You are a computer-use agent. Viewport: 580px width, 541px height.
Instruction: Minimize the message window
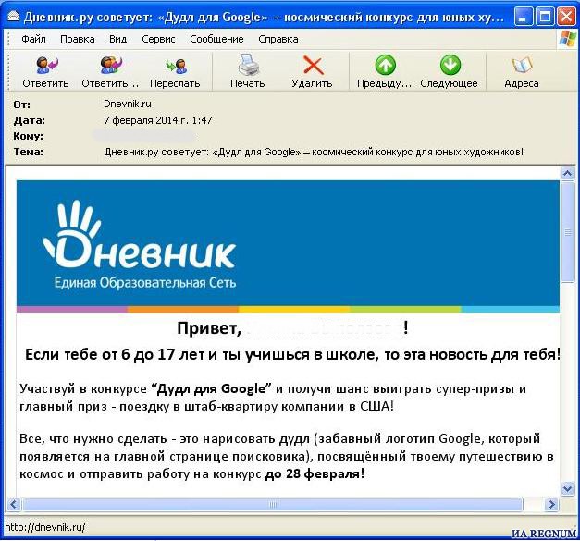coord(523,17)
